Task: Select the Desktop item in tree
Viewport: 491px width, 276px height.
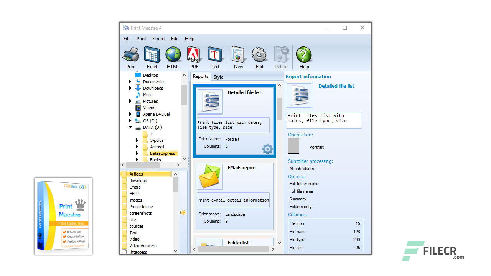Action: [x=151, y=75]
